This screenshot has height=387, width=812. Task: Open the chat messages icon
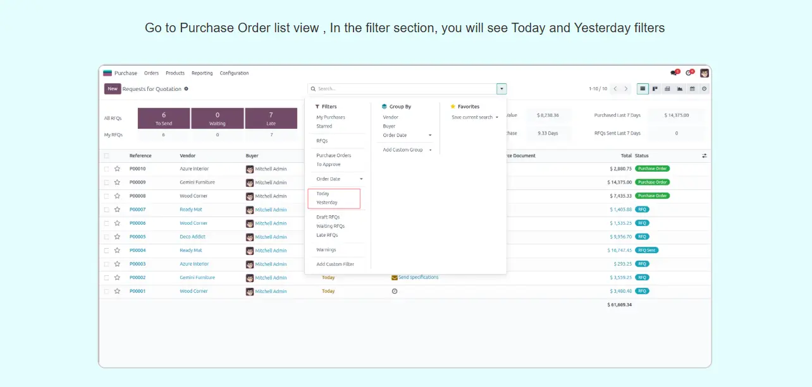coord(674,73)
